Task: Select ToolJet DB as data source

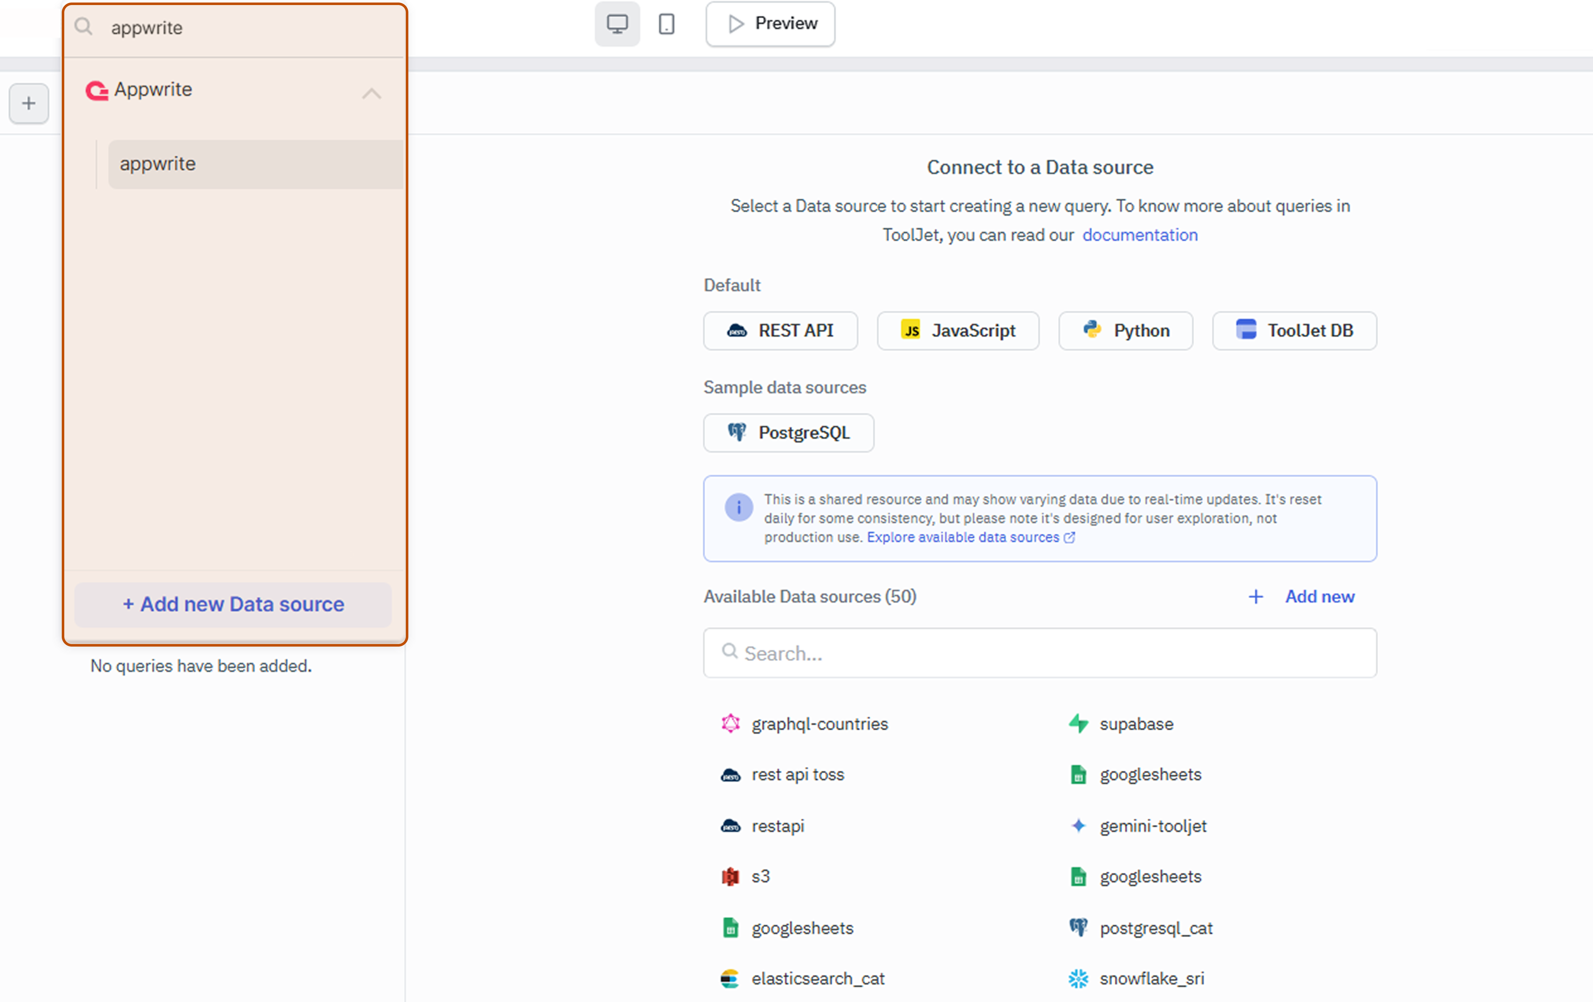Action: point(1293,331)
